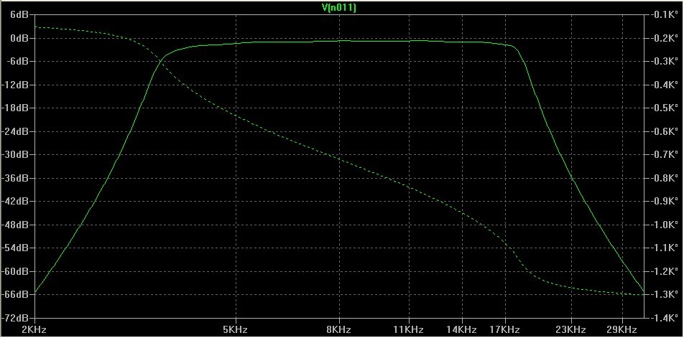The width and height of the screenshot is (684, 338).
Task: Click the 17KHz frequency axis label
Action: pos(504,329)
